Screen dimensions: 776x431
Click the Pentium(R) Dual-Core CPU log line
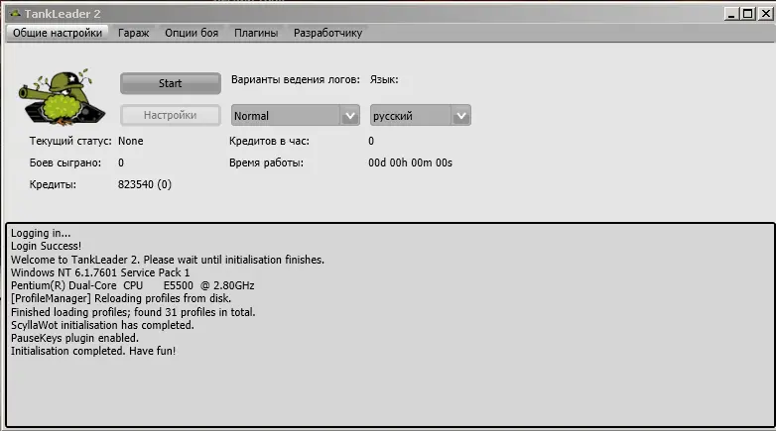point(133,285)
